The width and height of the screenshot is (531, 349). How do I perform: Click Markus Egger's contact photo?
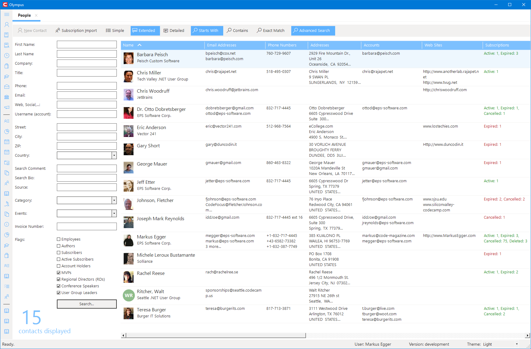pos(129,241)
